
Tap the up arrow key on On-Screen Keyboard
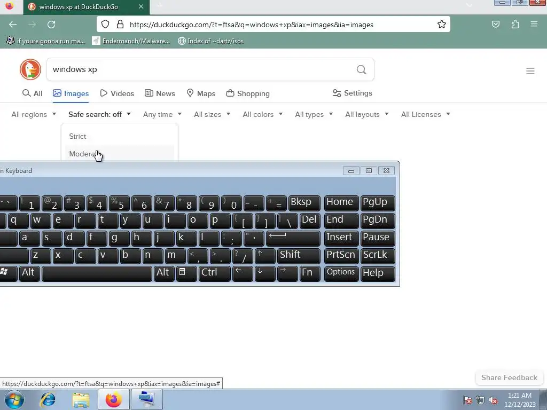pos(265,256)
